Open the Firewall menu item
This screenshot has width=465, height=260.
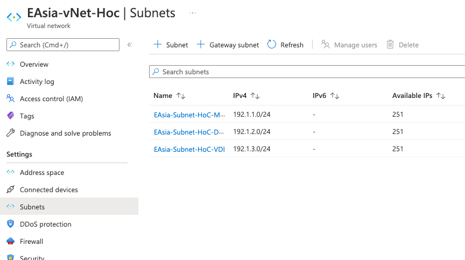click(x=31, y=241)
